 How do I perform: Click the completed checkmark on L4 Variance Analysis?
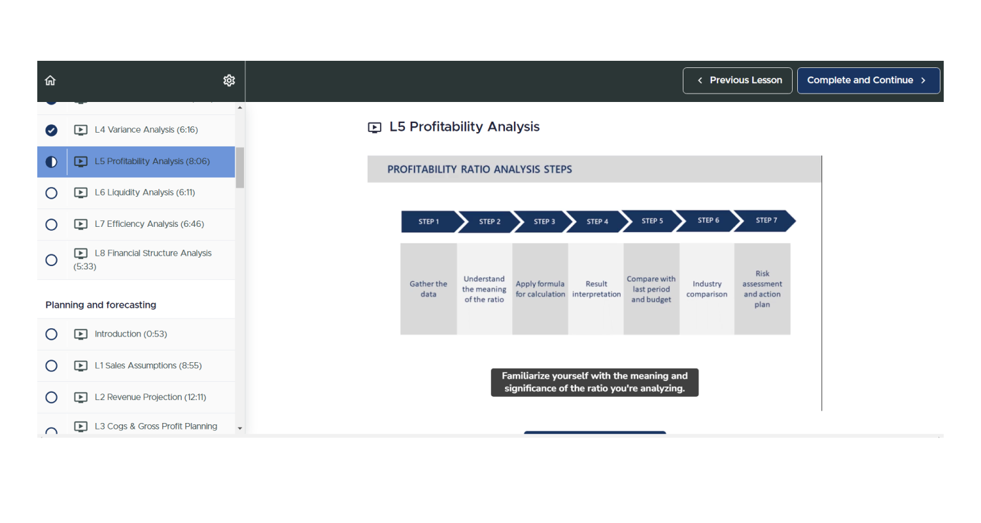[51, 129]
